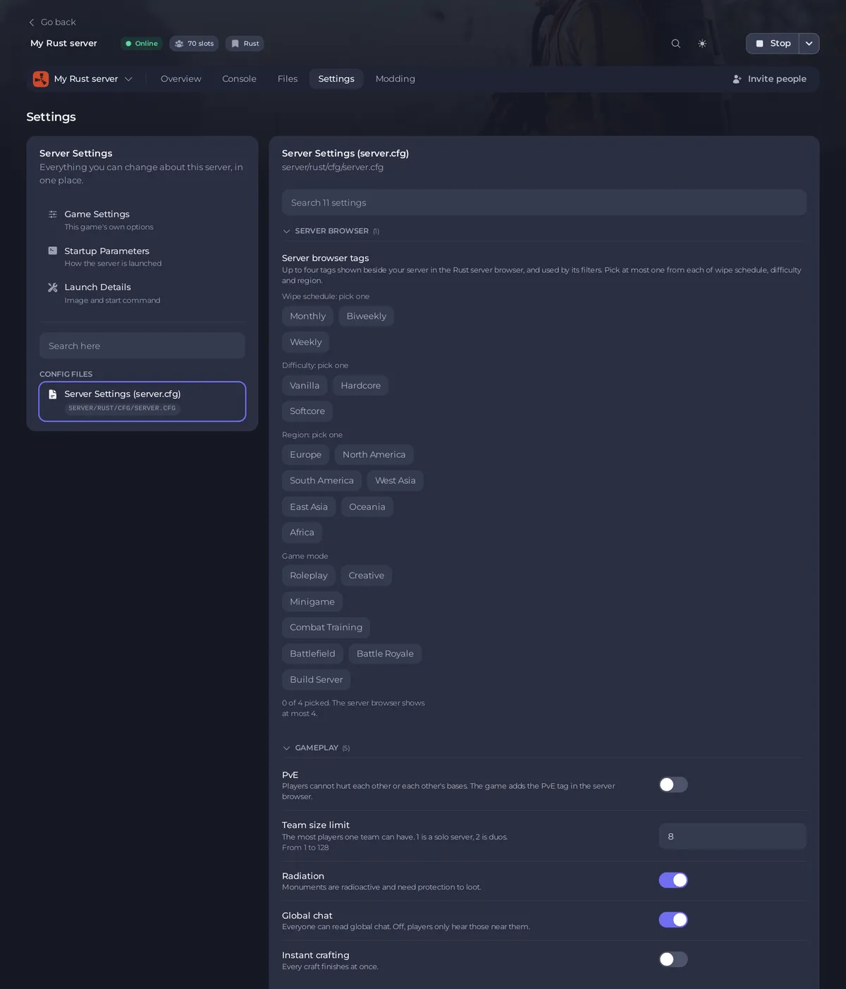The width and height of the screenshot is (846, 989).
Task: Select the Biweekly wipe schedule tag
Action: click(x=367, y=316)
